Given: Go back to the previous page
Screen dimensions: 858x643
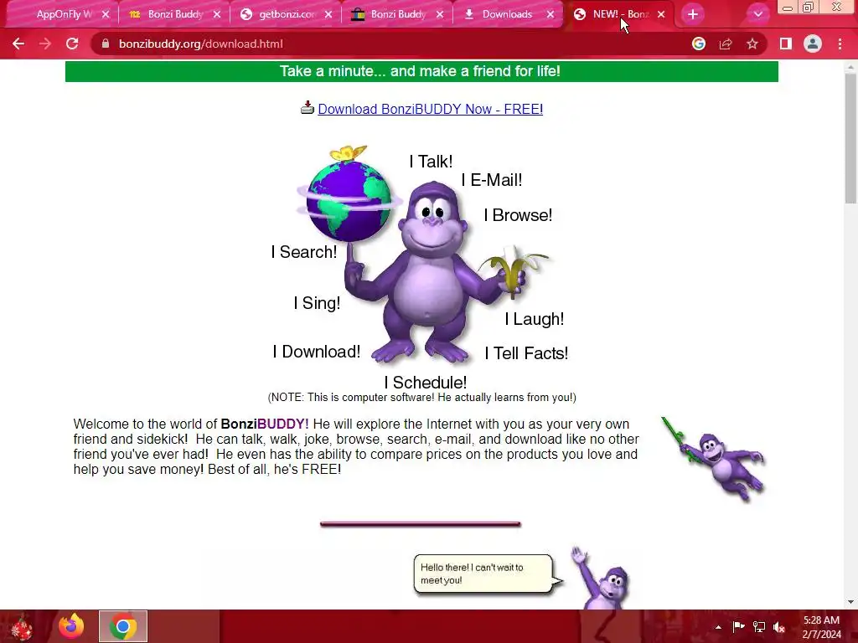Looking at the screenshot, I should (x=18, y=44).
